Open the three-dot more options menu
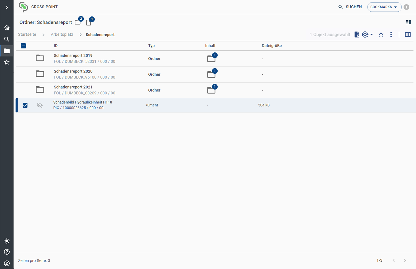 click(x=391, y=35)
